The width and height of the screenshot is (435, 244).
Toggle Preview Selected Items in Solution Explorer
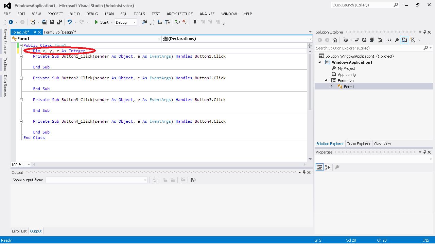[404, 40]
